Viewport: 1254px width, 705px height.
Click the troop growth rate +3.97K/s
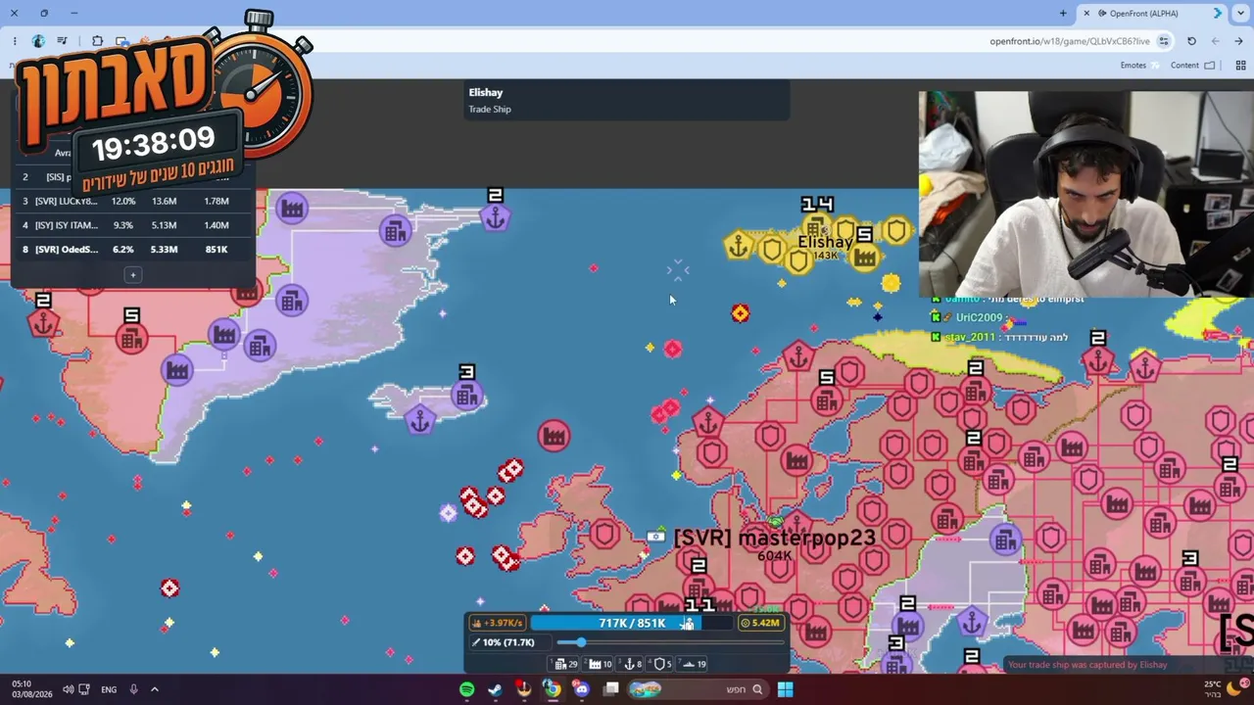[498, 623]
